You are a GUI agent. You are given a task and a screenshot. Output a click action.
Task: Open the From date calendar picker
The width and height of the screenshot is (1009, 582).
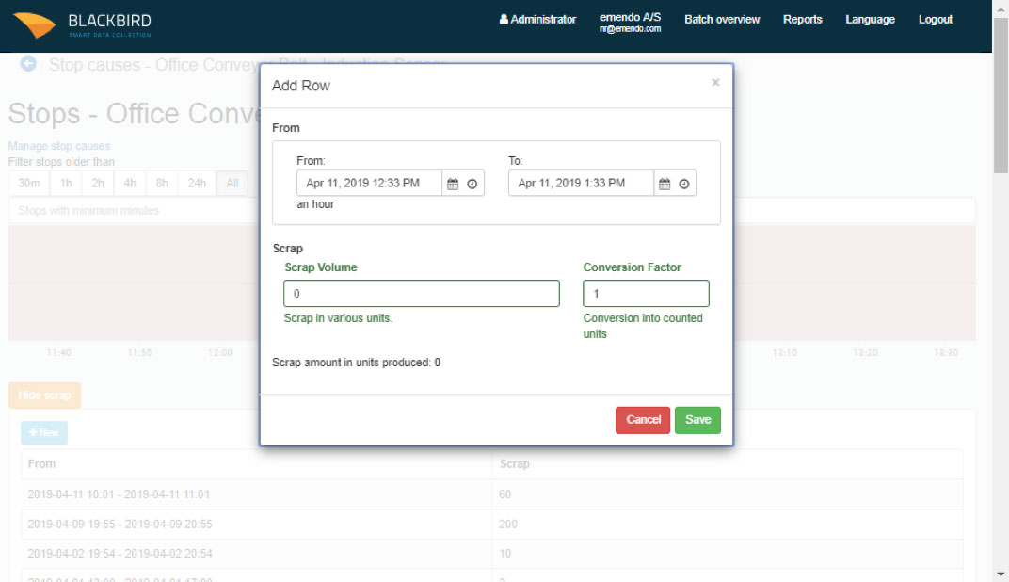453,184
